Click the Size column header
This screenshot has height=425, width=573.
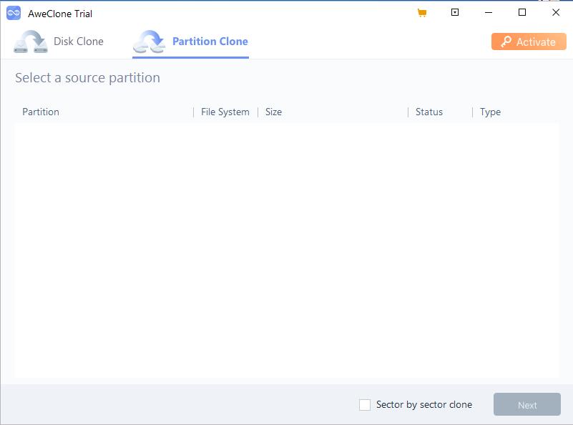(273, 112)
